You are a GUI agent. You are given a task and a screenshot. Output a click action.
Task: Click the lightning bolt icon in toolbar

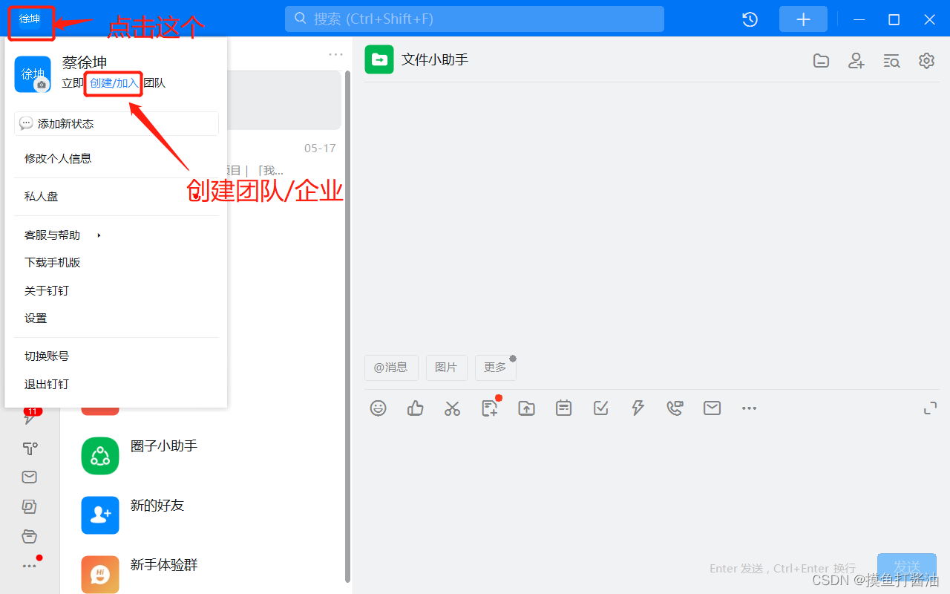pyautogui.click(x=638, y=408)
